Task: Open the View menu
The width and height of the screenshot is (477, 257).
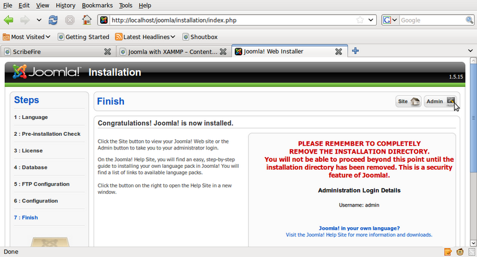Action: tap(42, 5)
